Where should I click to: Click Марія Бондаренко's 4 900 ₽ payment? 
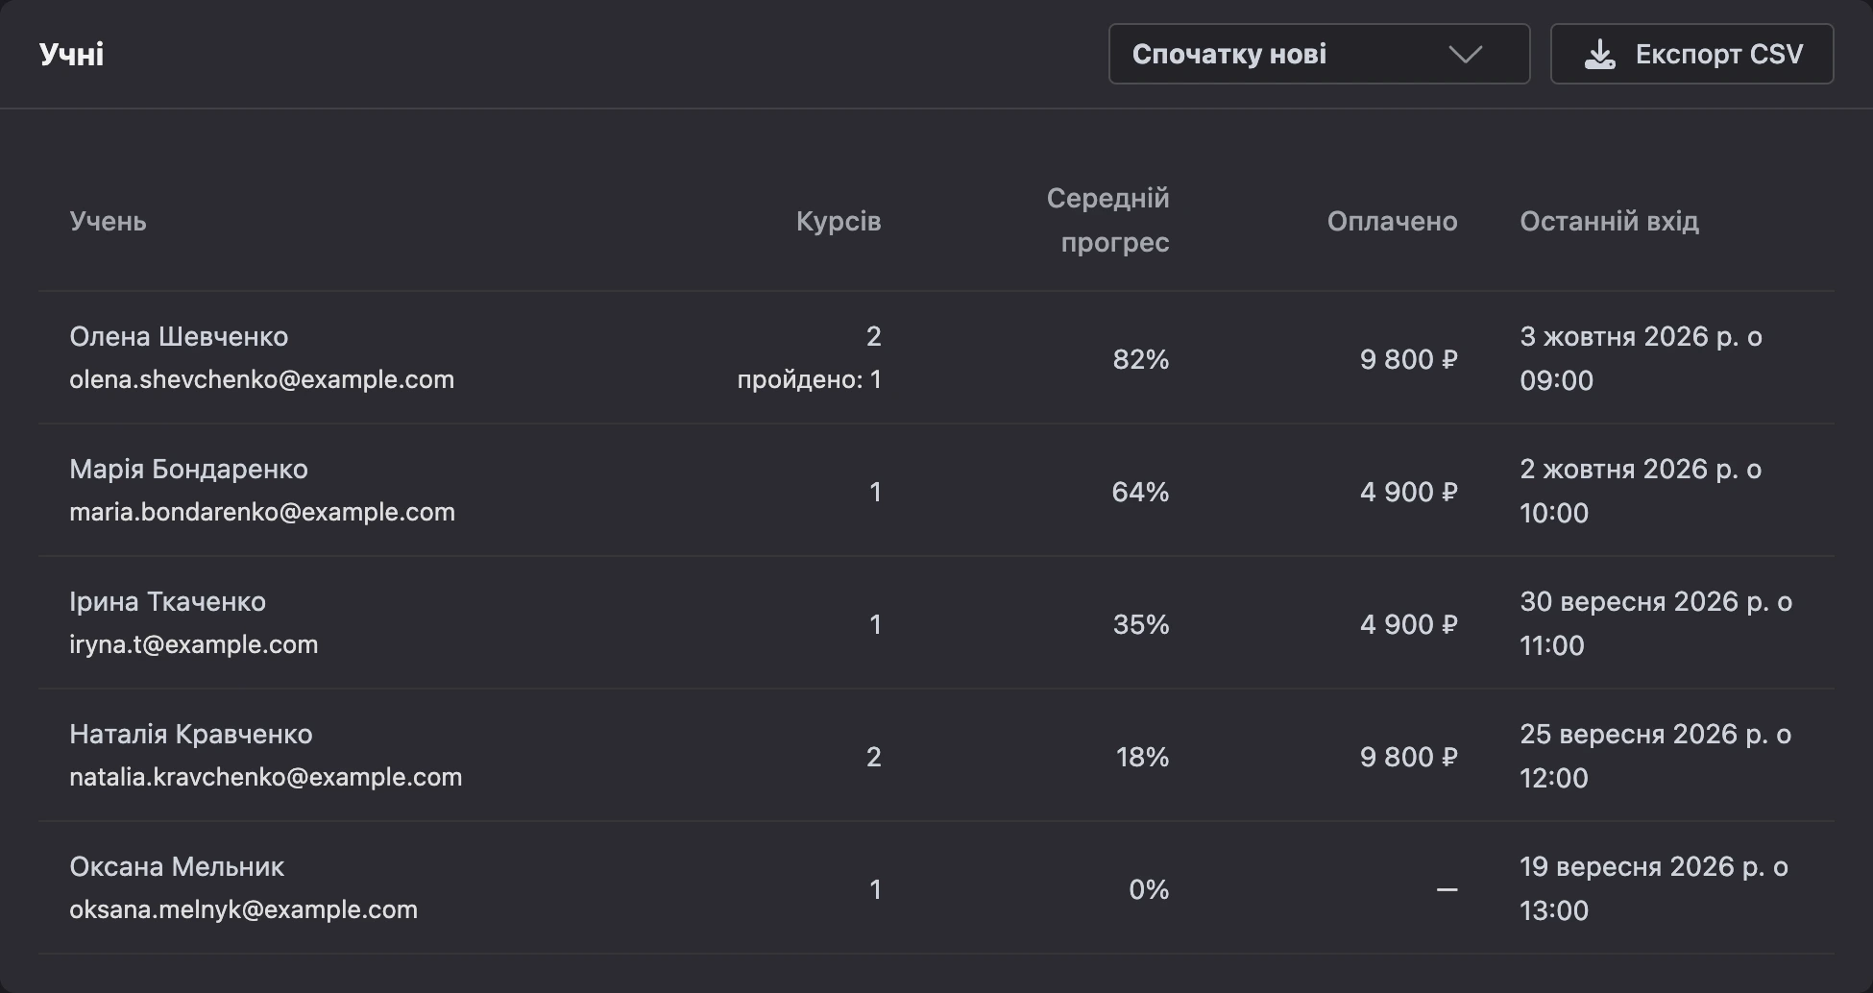pos(1408,492)
